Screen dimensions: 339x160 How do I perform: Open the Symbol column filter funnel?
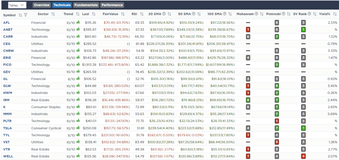tap(25, 15)
